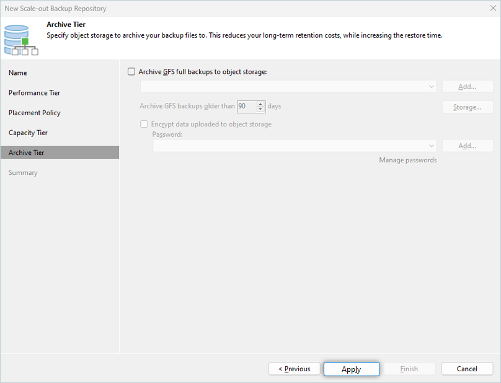Viewport: 501px width, 383px height.
Task: Click the Manage passwords link
Action: tap(407, 160)
